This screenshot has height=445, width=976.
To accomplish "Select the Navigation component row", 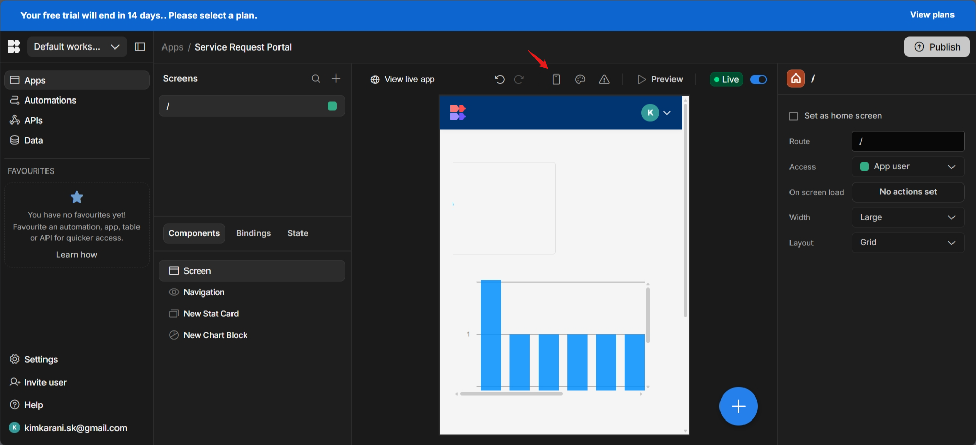I will pos(252,292).
